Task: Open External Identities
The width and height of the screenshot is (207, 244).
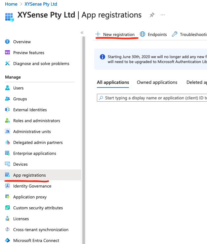Action: pyautogui.click(x=30, y=110)
